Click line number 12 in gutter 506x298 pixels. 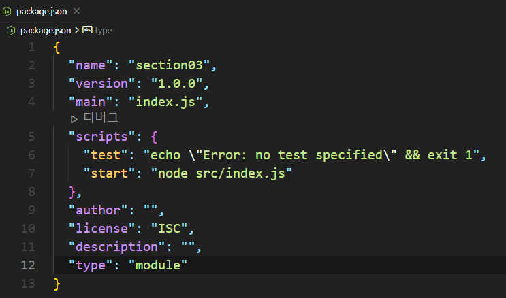pos(28,265)
